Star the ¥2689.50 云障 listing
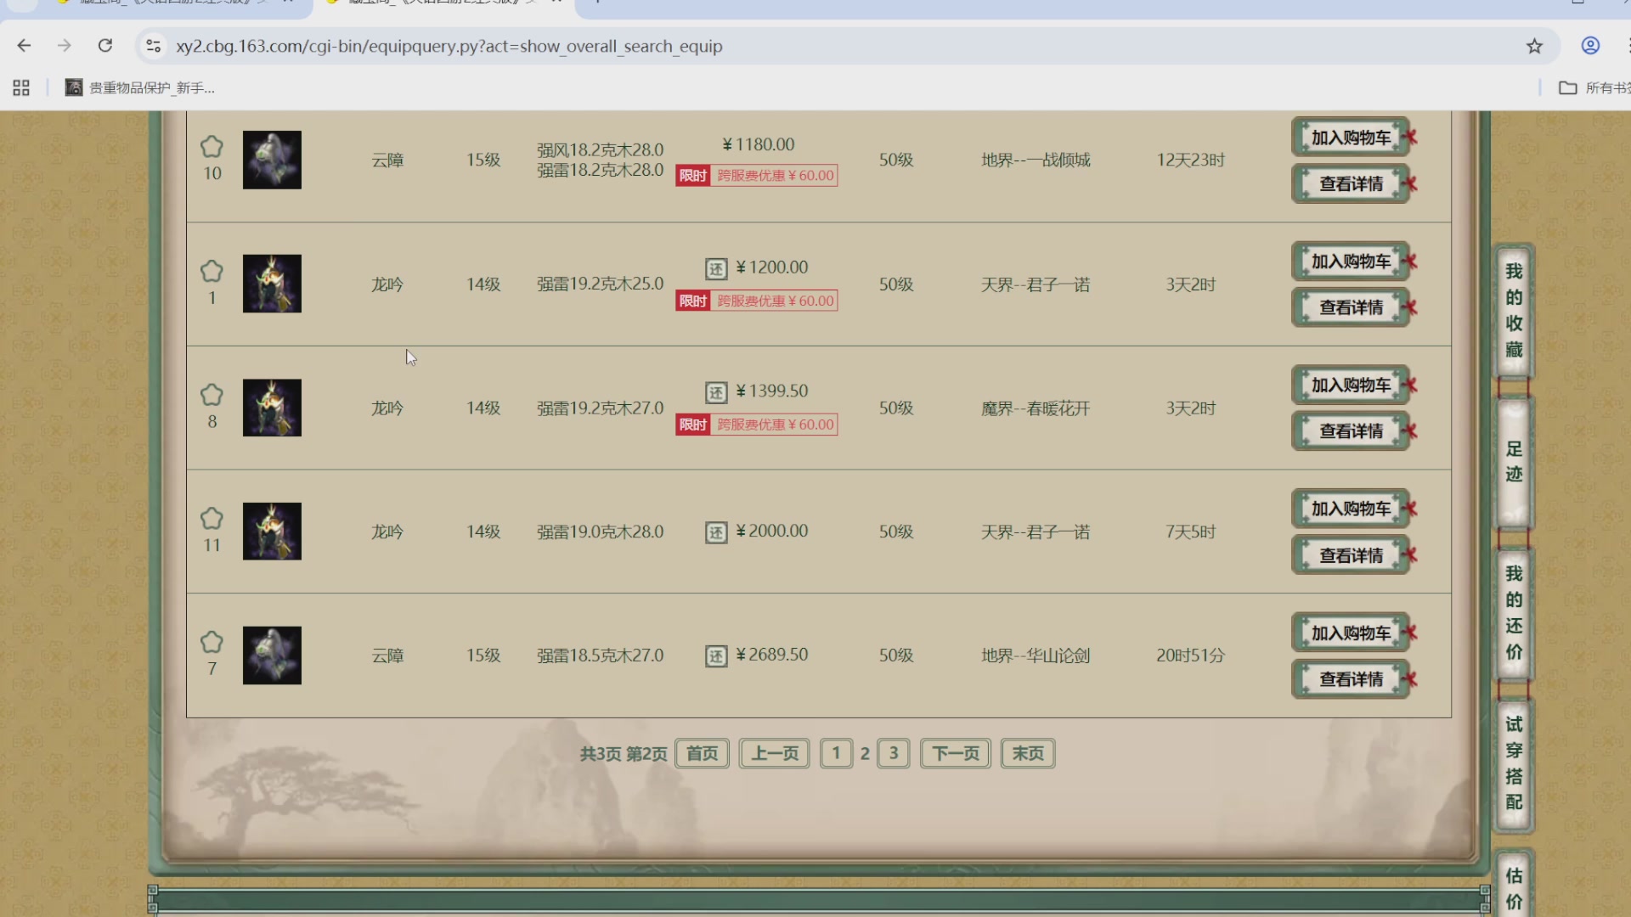Image resolution: width=1631 pixels, height=917 pixels. click(x=212, y=643)
